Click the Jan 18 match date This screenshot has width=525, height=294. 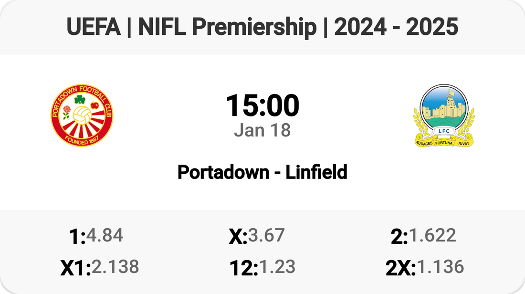[x=262, y=130]
